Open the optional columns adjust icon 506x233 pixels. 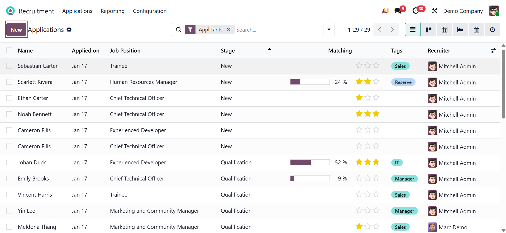pyautogui.click(x=493, y=51)
